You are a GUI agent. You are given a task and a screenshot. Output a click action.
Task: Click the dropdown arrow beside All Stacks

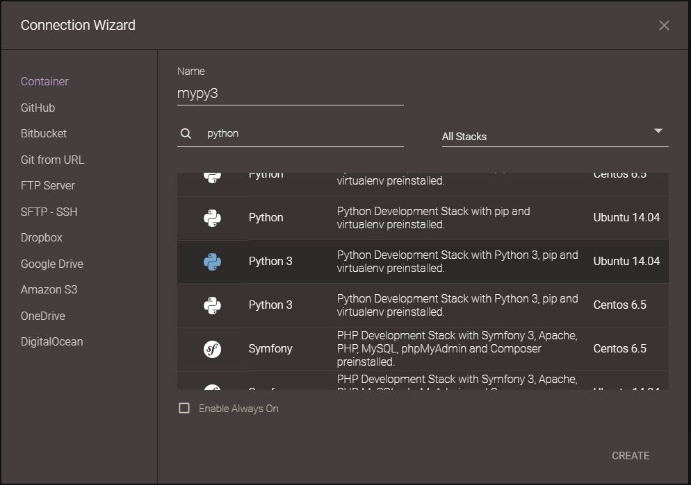pos(658,131)
